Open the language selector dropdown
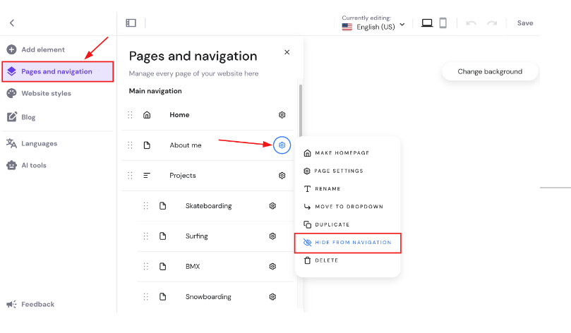Screen dimensions: 571x333 pos(373,27)
